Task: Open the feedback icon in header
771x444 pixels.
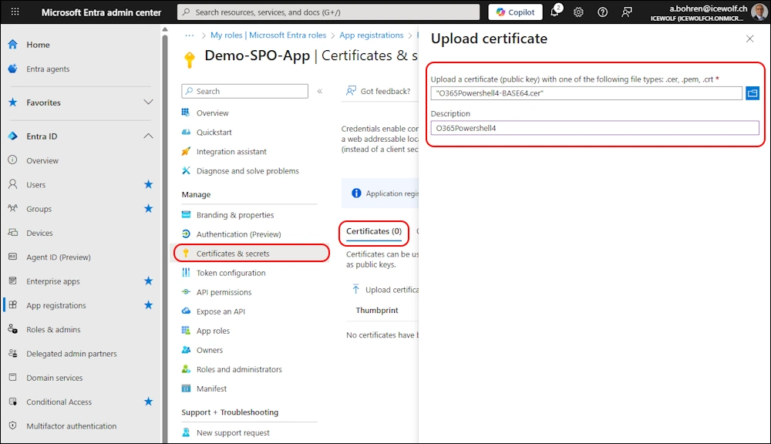Action: 626,12
